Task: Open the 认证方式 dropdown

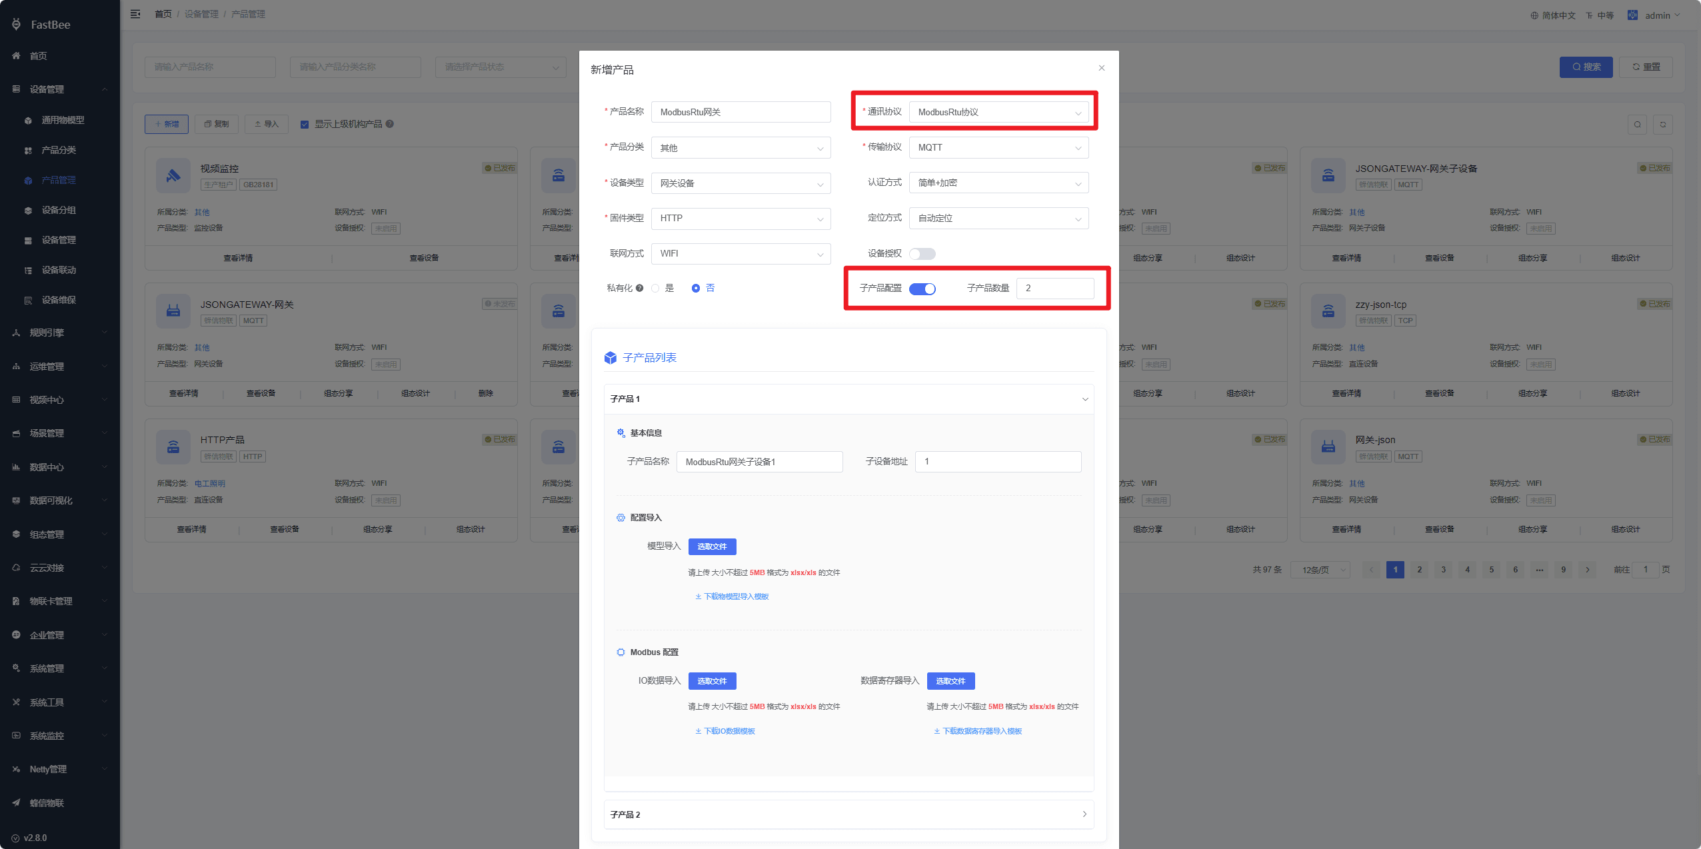Action: [998, 183]
